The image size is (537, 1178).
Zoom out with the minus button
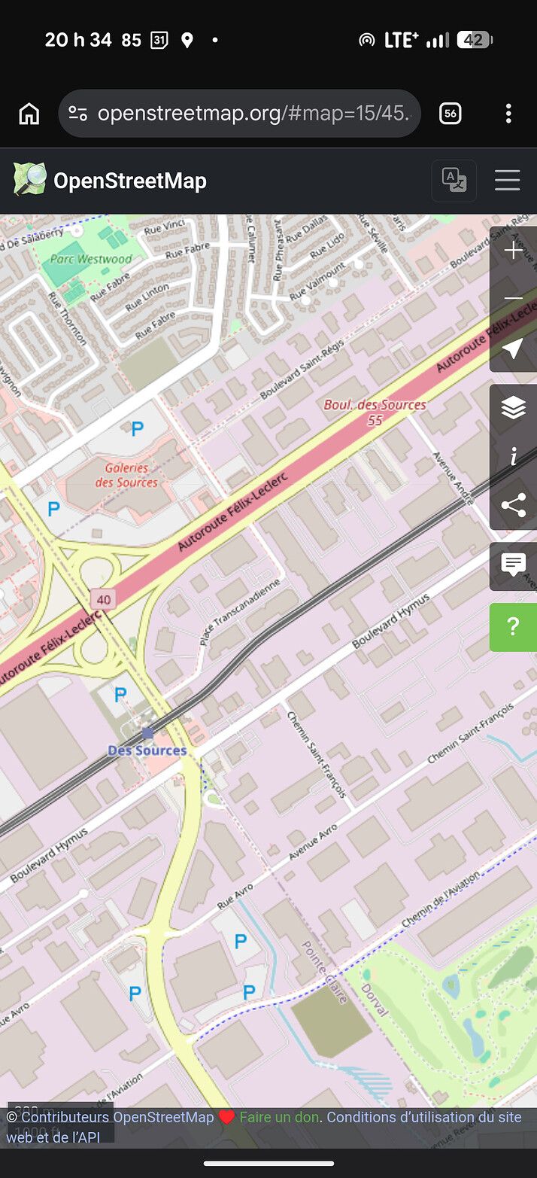(x=513, y=300)
